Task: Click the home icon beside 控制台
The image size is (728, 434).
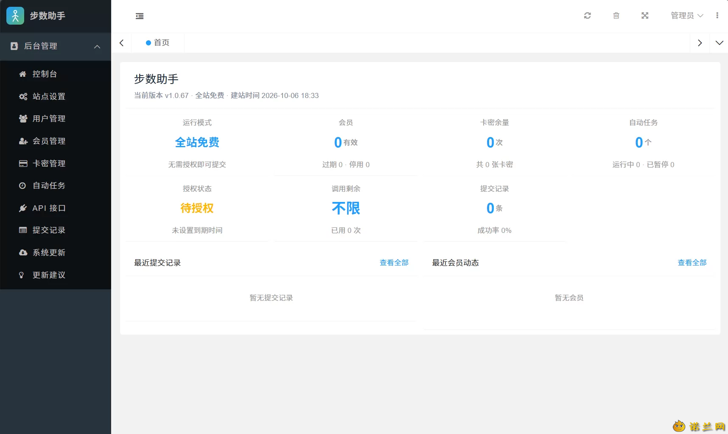Action: 23,74
